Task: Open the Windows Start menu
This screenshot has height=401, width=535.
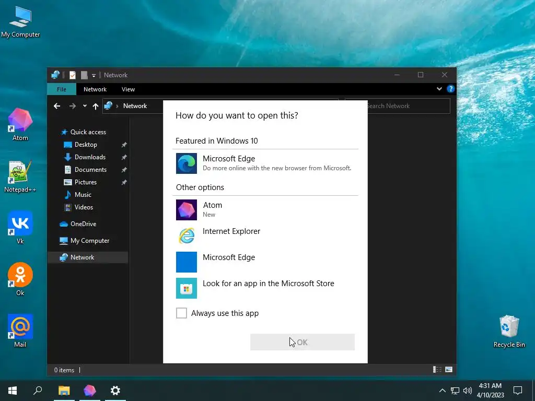Action: (x=13, y=391)
